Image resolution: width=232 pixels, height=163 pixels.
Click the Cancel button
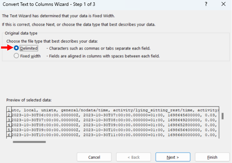point(94,157)
